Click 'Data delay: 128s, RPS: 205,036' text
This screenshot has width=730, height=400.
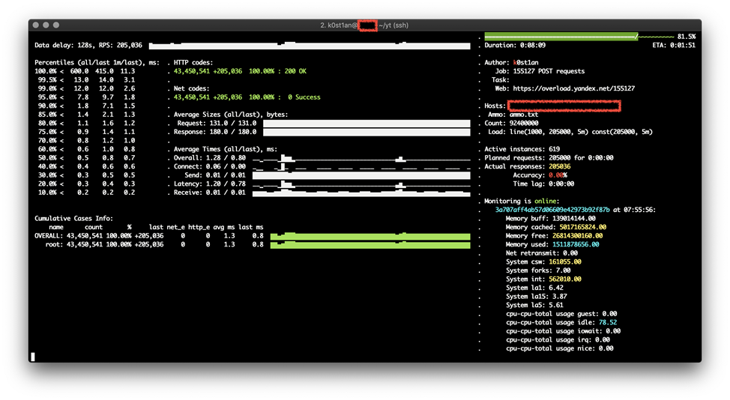88,45
